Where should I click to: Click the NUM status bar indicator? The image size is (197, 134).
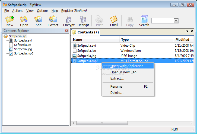175,130
